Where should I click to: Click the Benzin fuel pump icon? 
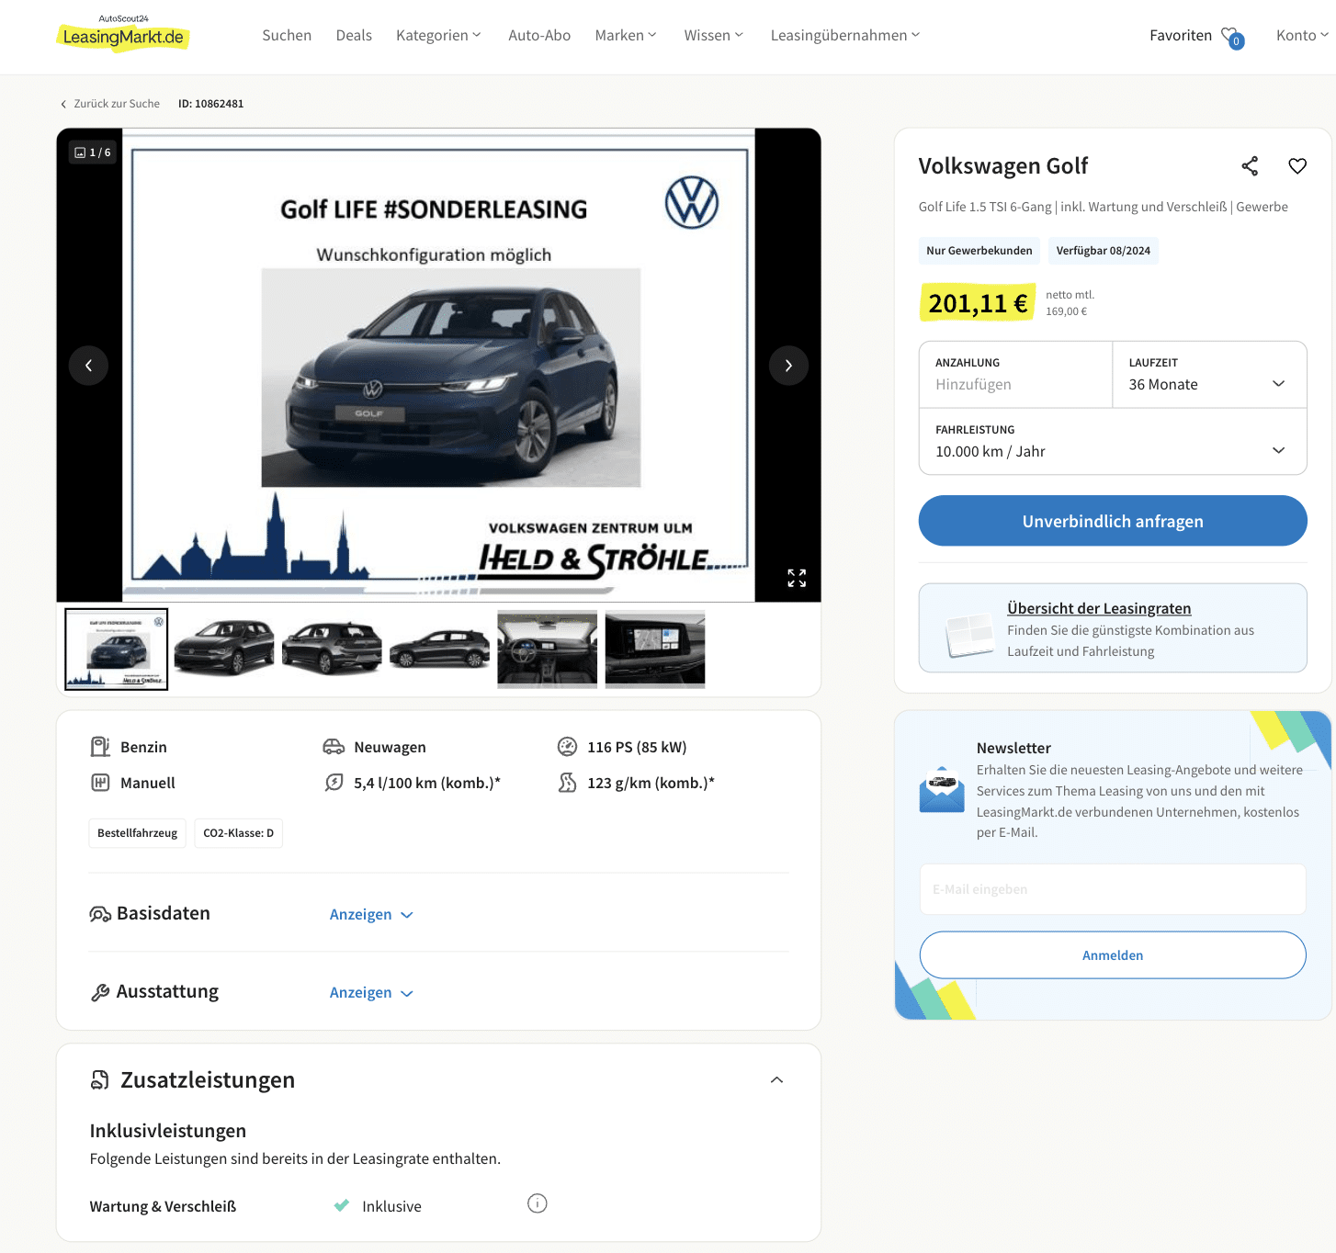(x=100, y=747)
